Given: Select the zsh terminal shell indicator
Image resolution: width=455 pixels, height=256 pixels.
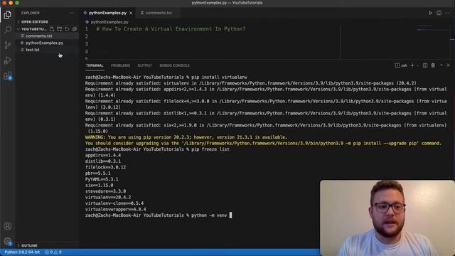Looking at the screenshot, I should click(x=401, y=65).
